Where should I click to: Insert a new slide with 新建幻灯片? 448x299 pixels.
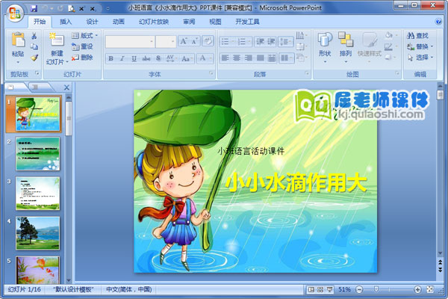(x=57, y=49)
